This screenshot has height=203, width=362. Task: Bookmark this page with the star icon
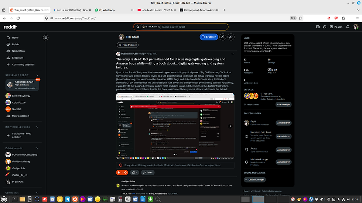tap(300, 18)
